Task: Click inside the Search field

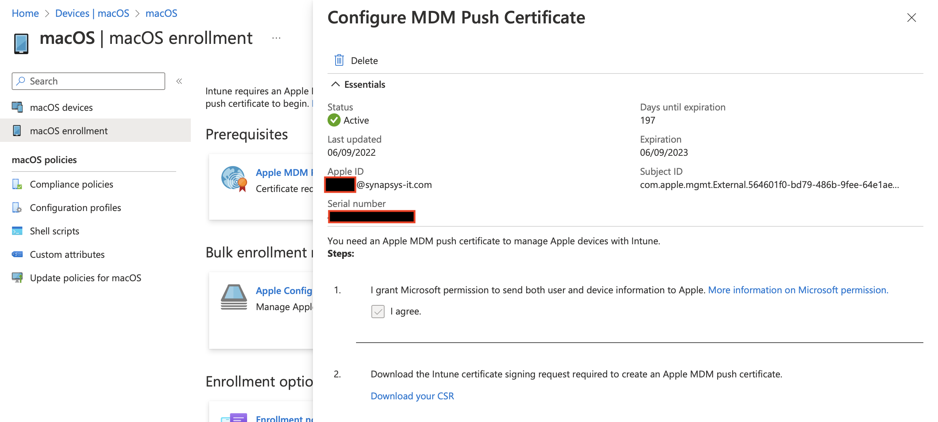Action: point(88,81)
